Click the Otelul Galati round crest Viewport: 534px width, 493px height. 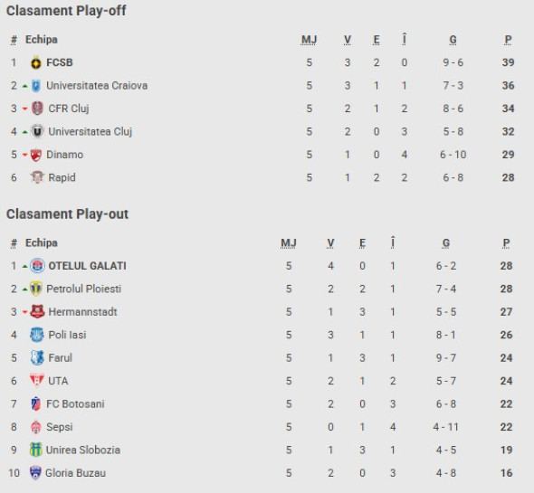click(x=37, y=266)
